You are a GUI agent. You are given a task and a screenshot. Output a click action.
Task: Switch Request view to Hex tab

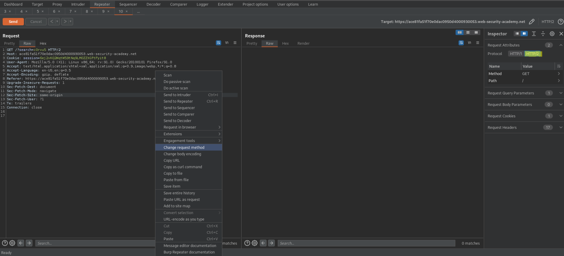tap(43, 43)
